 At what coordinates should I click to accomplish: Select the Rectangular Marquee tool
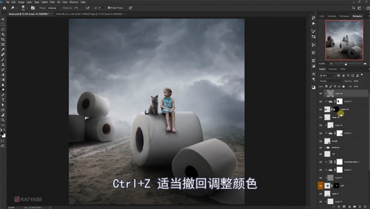(3, 24)
